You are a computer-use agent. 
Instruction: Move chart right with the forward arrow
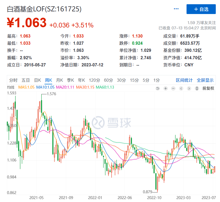189,88
